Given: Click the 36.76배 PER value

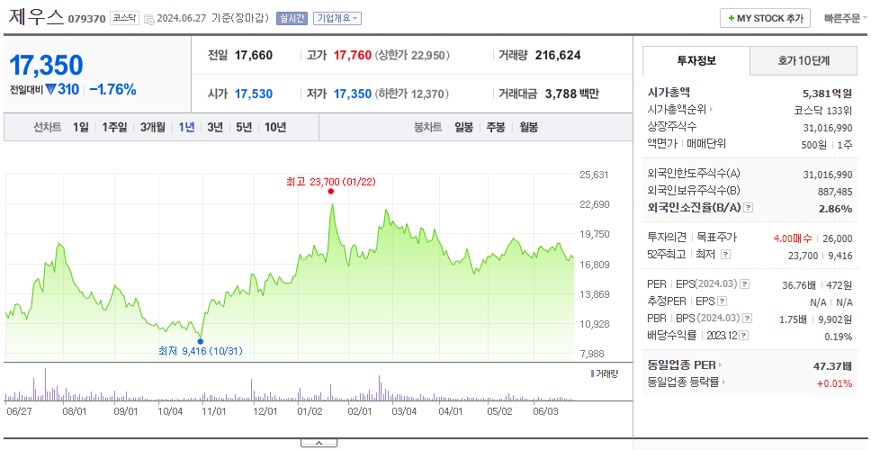Looking at the screenshot, I should click(799, 285).
